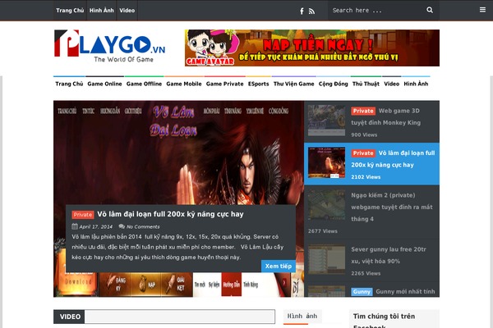Open the featured article title Võ lâm đại loạn
Viewport: 493px width, 328px height.
pos(170,214)
